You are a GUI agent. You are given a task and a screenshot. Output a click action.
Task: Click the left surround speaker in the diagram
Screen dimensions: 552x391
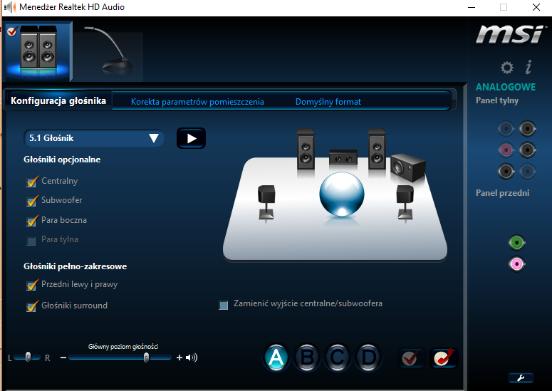point(266,202)
